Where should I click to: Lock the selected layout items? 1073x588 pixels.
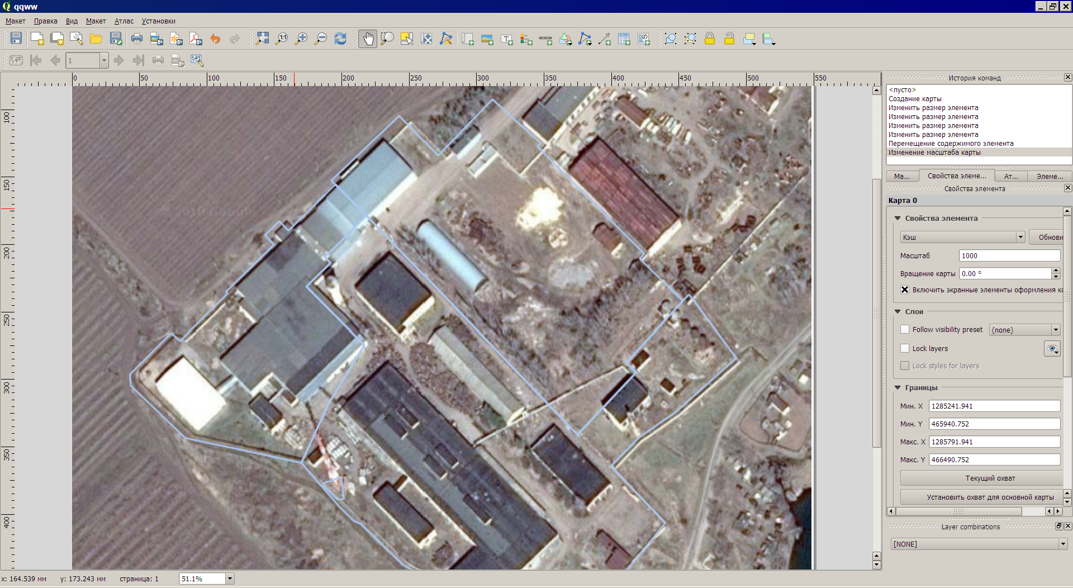710,39
